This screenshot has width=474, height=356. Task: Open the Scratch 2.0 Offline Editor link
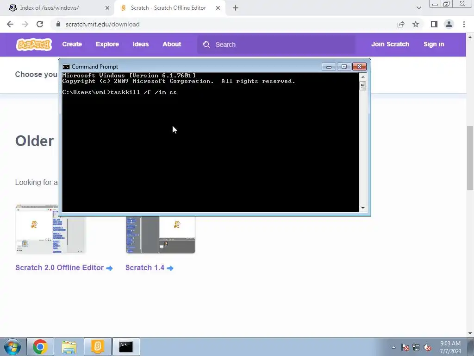(64, 267)
